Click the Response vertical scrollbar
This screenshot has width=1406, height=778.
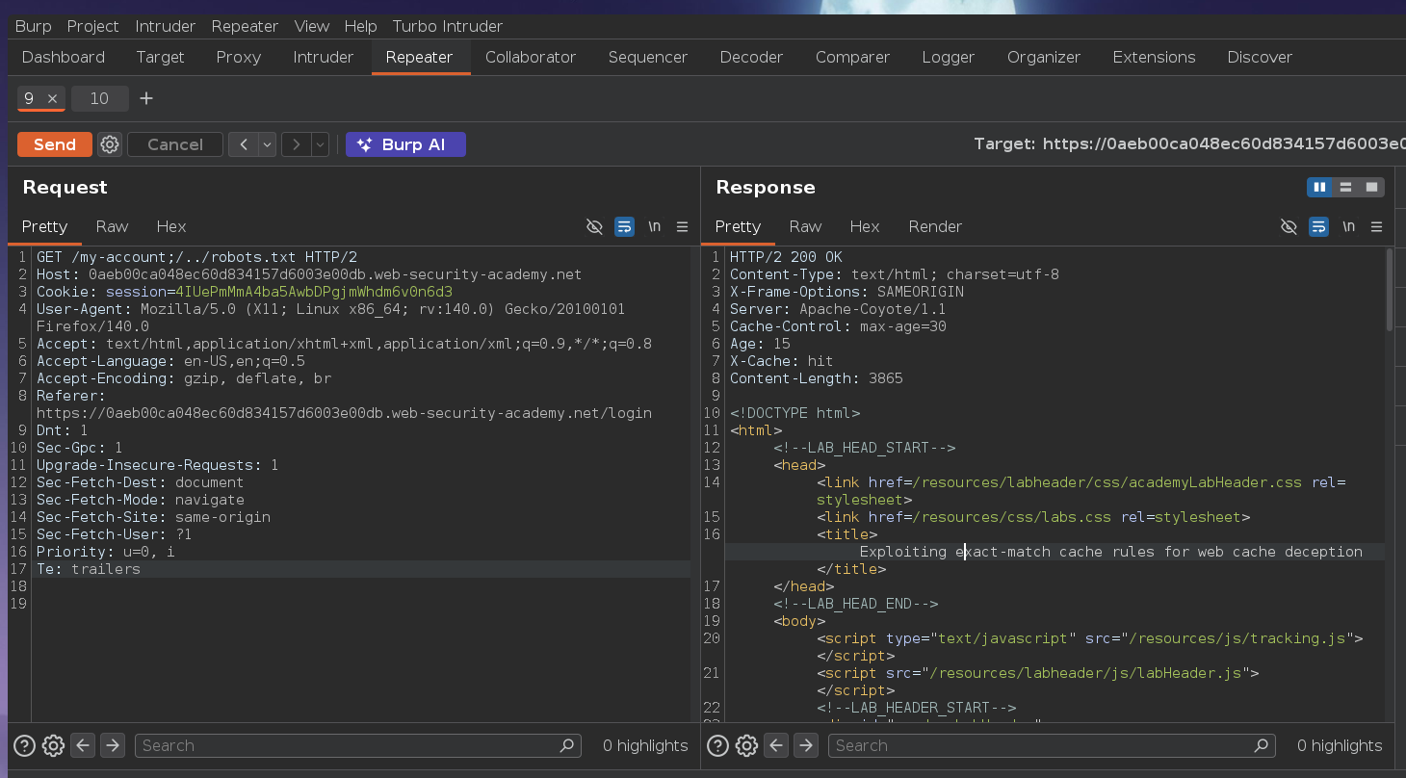pyautogui.click(x=1389, y=289)
